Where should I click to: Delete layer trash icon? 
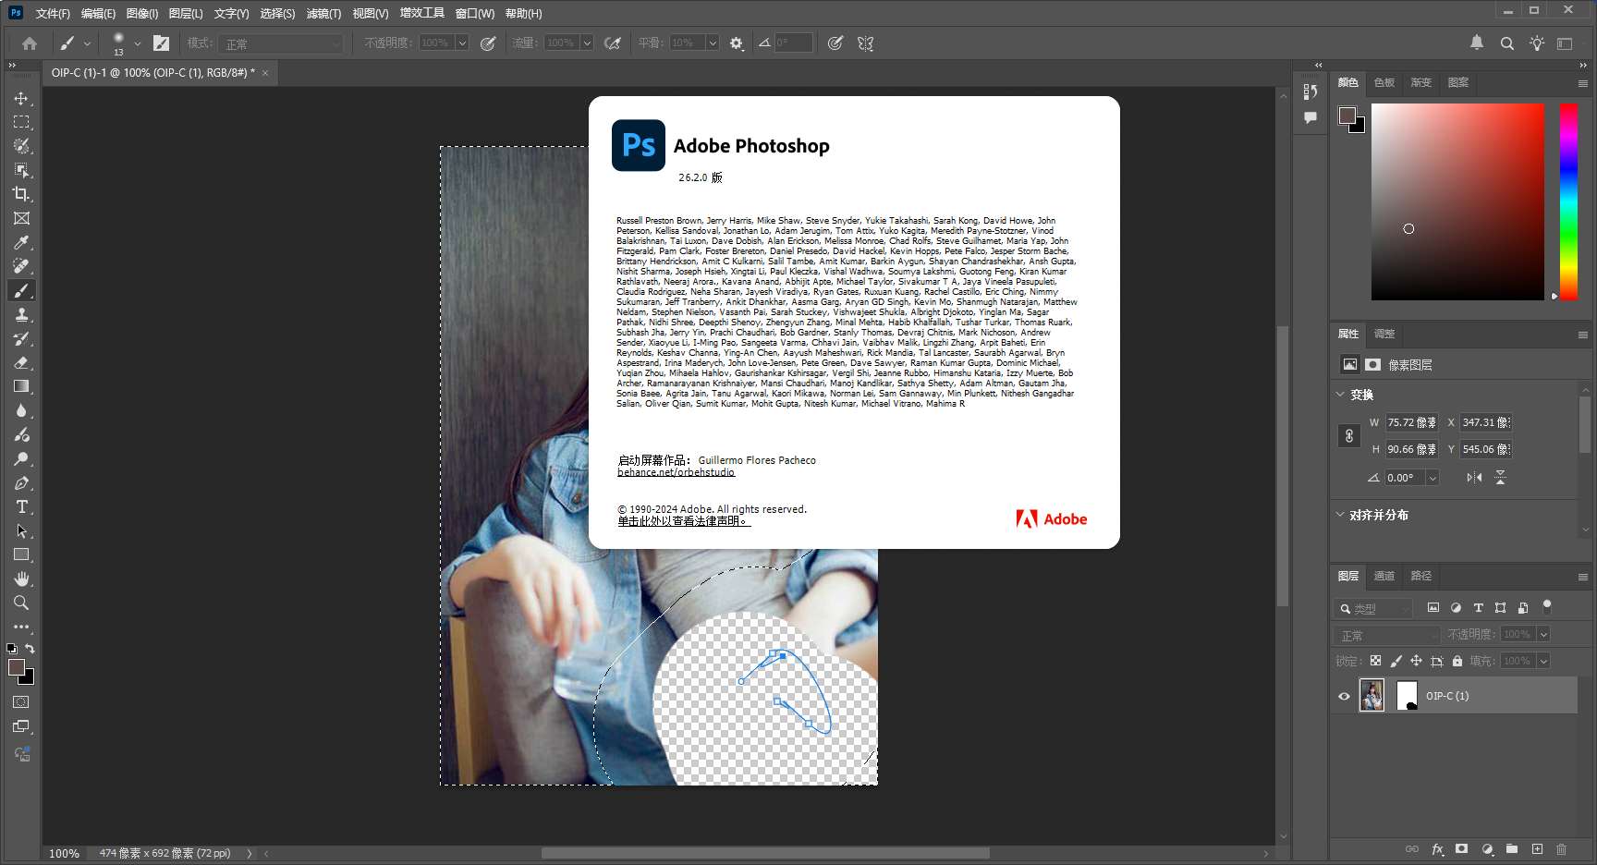[1561, 848]
